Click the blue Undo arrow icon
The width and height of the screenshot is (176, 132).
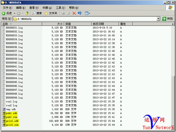pyautogui.click(x=80, y=13)
